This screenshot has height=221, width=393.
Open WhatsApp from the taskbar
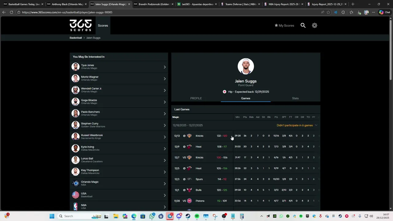point(152,216)
